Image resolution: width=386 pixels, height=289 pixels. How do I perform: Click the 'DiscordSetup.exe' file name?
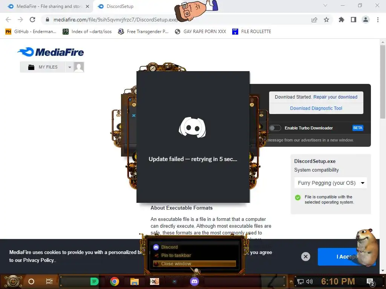[315, 161]
